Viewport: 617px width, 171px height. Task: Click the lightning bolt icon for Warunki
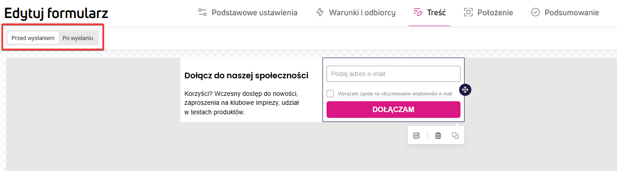click(x=320, y=12)
